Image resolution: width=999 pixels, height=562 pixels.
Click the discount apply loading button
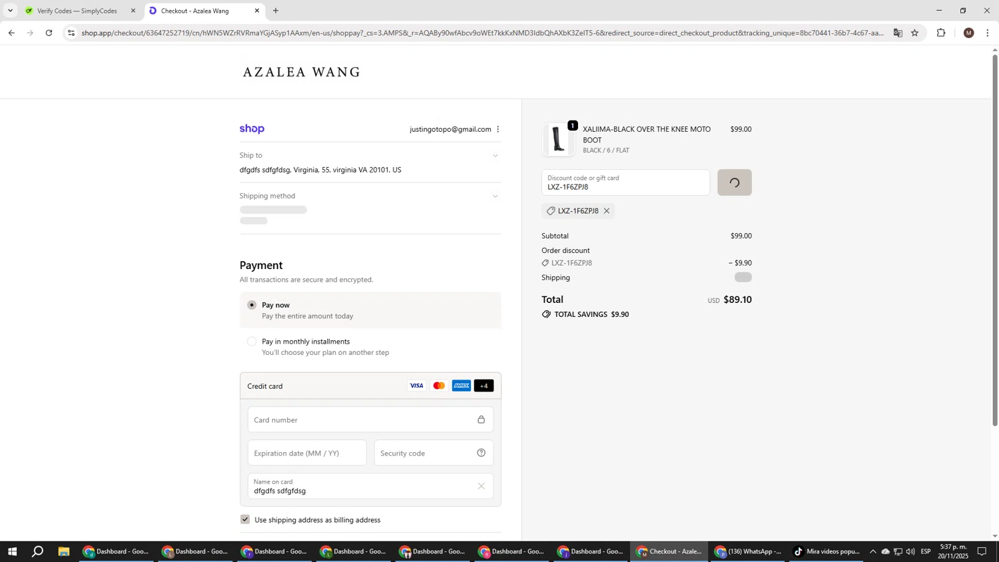coord(734,182)
